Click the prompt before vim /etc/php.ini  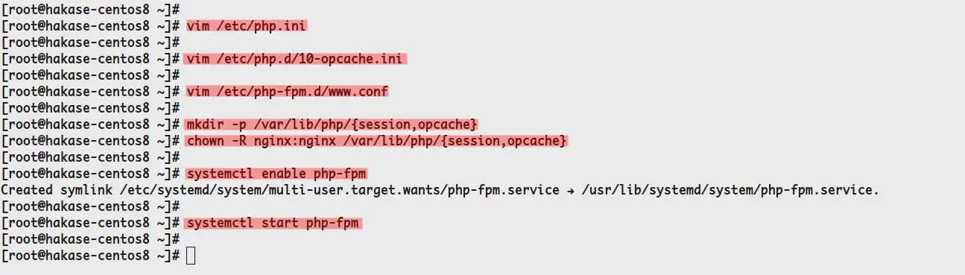click(91, 25)
